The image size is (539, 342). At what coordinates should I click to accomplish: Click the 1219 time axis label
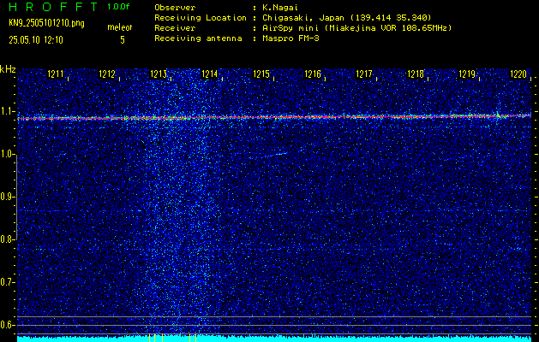[467, 74]
